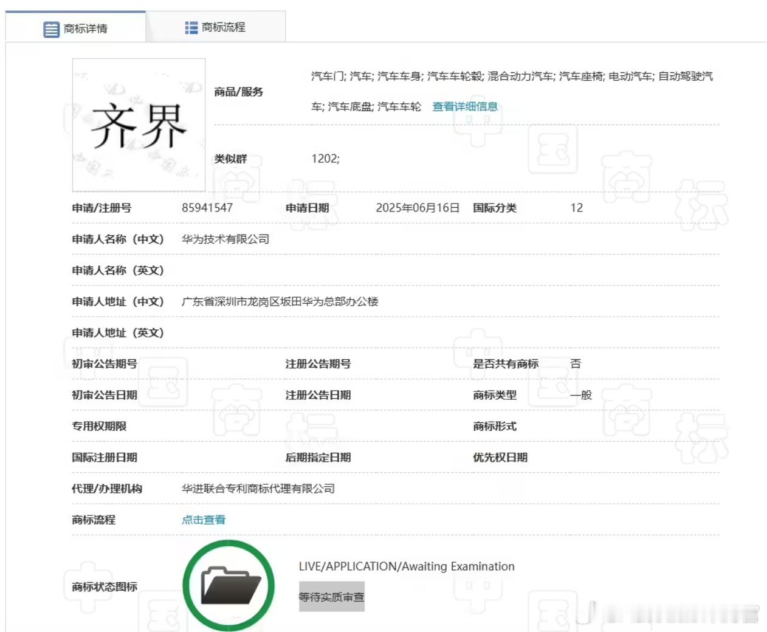Screen dimensions: 767x632
Task: Click the 后期指定日期 label
Action: pos(318,458)
